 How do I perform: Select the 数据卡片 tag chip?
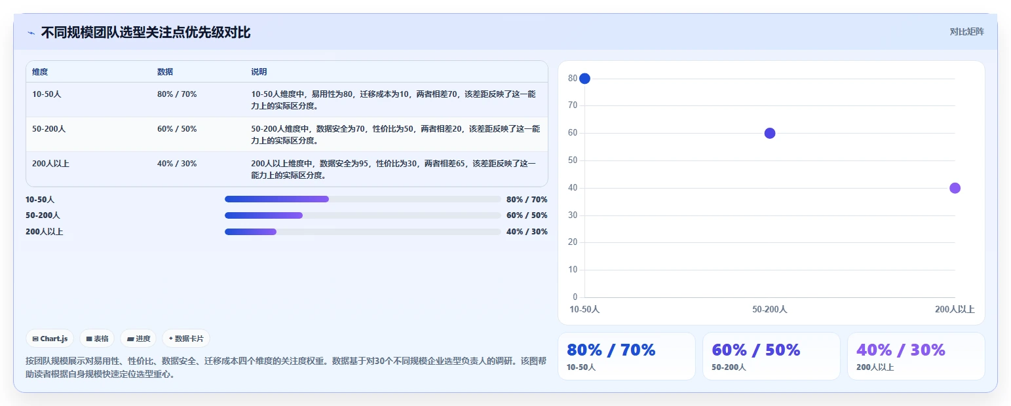click(x=186, y=339)
